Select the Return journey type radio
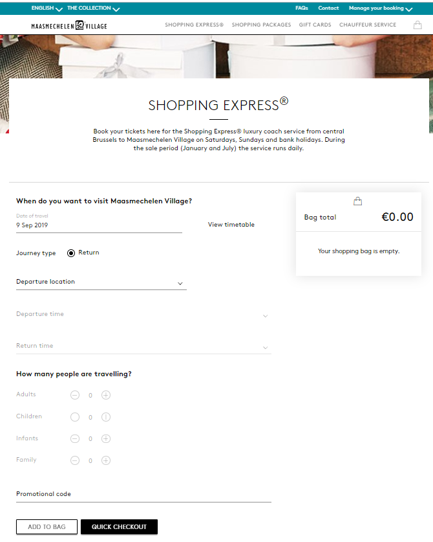Image resolution: width=433 pixels, height=542 pixels. (71, 253)
